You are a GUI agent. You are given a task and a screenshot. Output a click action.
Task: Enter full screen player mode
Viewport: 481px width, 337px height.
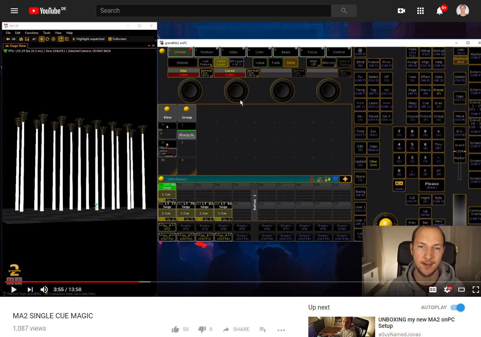(475, 290)
